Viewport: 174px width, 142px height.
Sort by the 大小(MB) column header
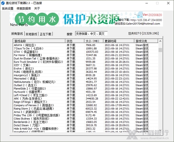[x=94, y=41]
